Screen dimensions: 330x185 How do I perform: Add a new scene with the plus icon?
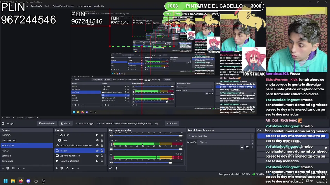(3, 168)
